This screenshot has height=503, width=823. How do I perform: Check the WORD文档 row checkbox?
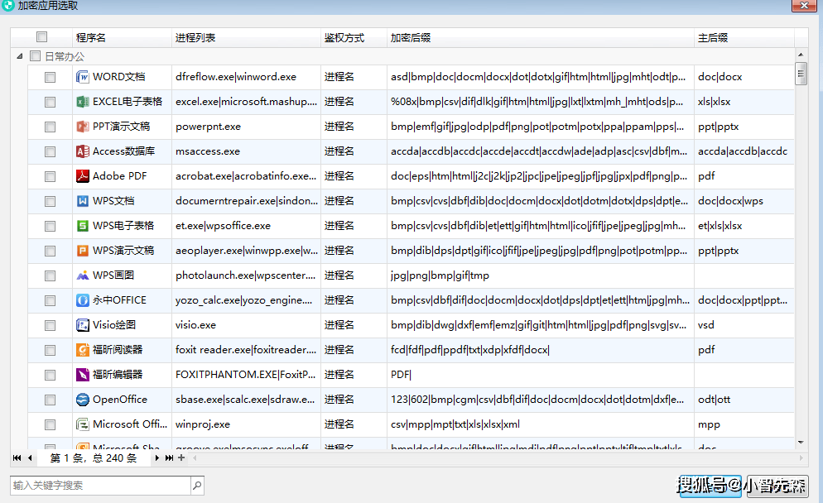pos(50,77)
